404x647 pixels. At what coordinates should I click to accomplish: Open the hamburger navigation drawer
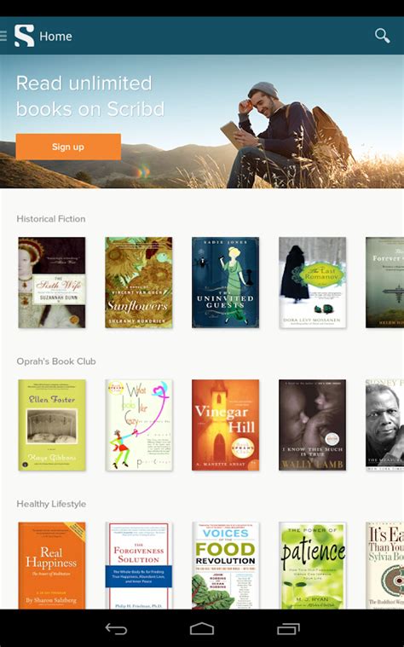[x=3, y=36]
